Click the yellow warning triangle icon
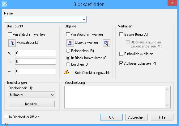This screenshot has width=179, height=126. tap(67, 72)
